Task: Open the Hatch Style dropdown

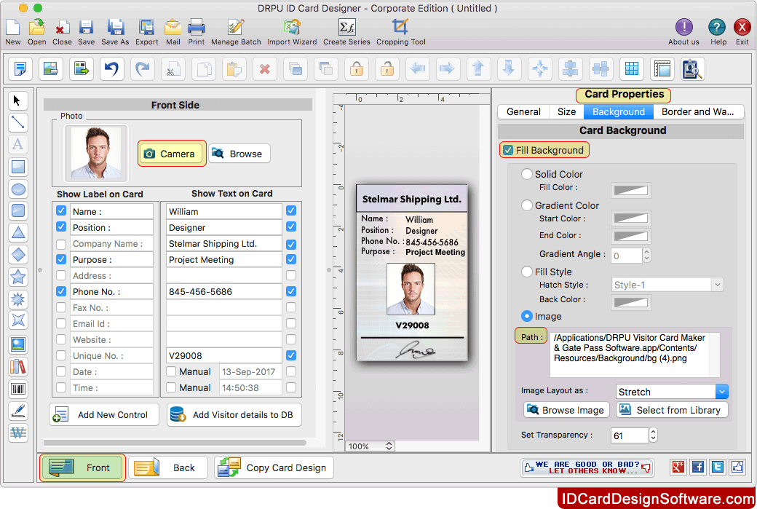Action: tap(667, 285)
